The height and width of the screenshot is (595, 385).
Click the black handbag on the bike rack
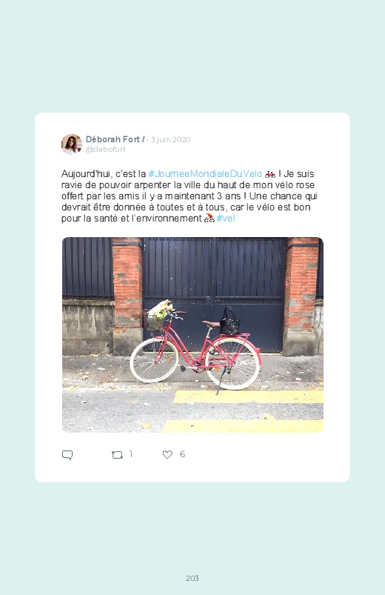pos(230,321)
